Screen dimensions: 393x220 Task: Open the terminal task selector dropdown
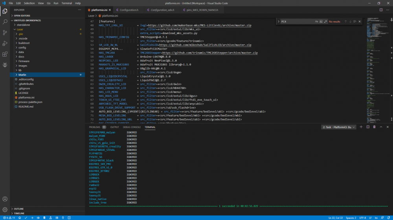click(339, 127)
